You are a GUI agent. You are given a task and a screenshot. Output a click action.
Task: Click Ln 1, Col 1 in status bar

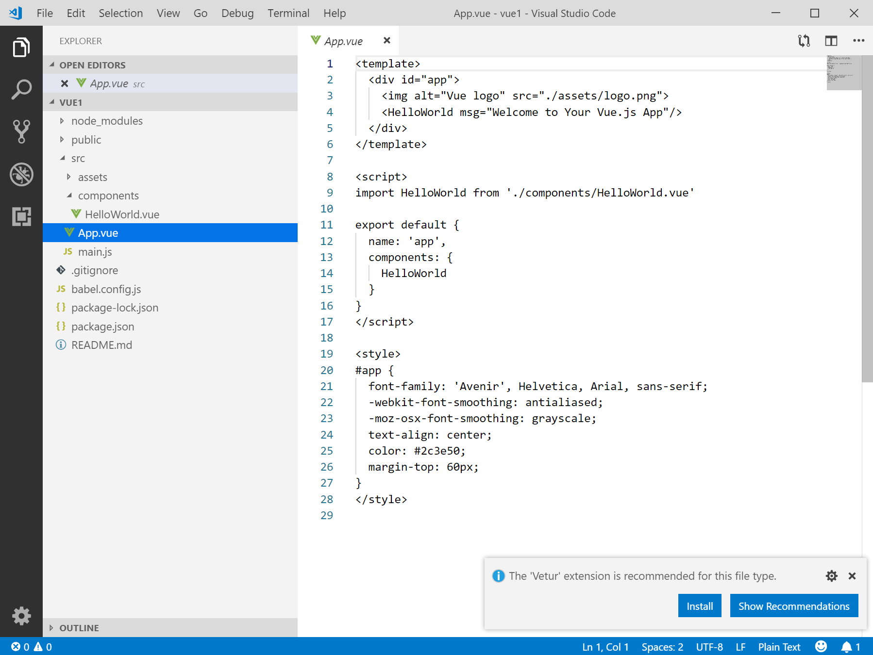(605, 647)
